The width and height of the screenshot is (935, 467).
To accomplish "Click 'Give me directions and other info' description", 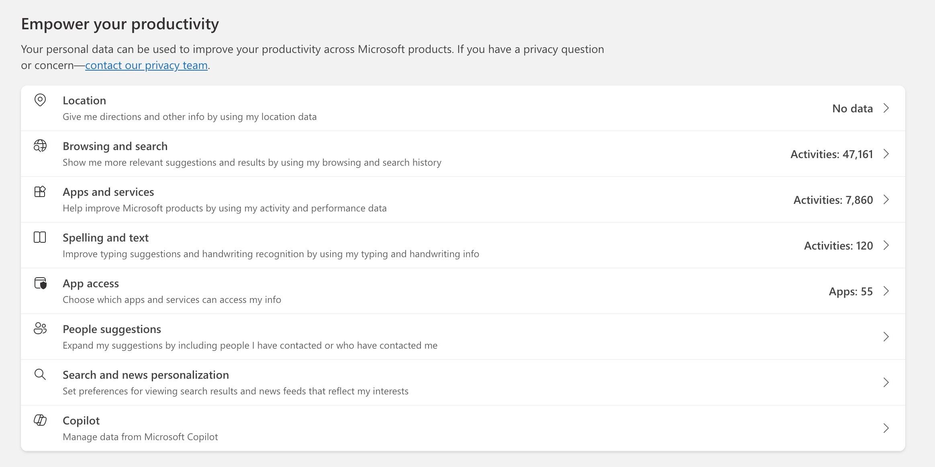I will pos(190,117).
